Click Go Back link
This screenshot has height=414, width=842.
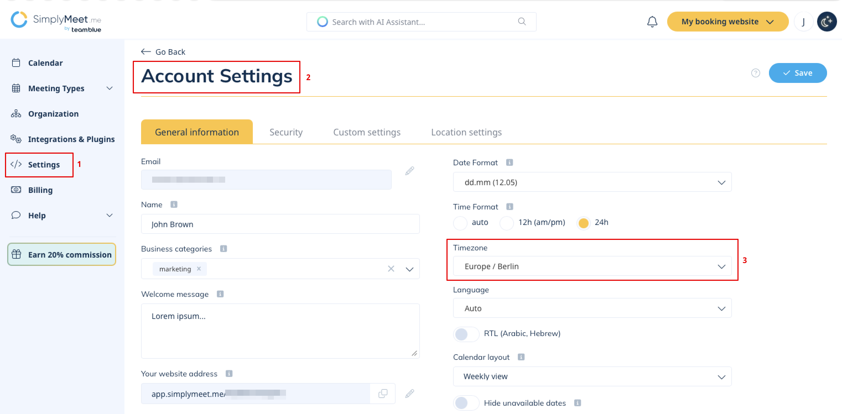coord(163,52)
